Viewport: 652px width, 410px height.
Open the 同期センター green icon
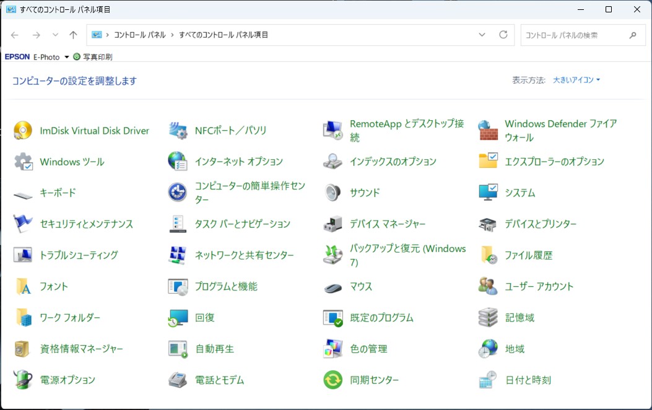333,380
